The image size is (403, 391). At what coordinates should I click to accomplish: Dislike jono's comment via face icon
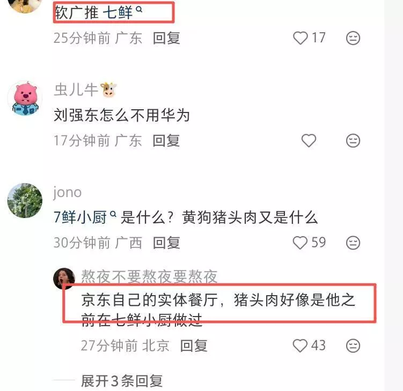tap(353, 243)
